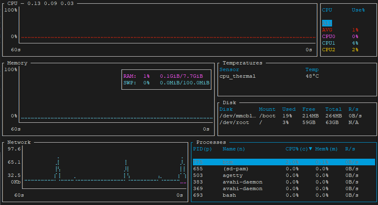Select the (sd-pam) process row

click(284, 169)
